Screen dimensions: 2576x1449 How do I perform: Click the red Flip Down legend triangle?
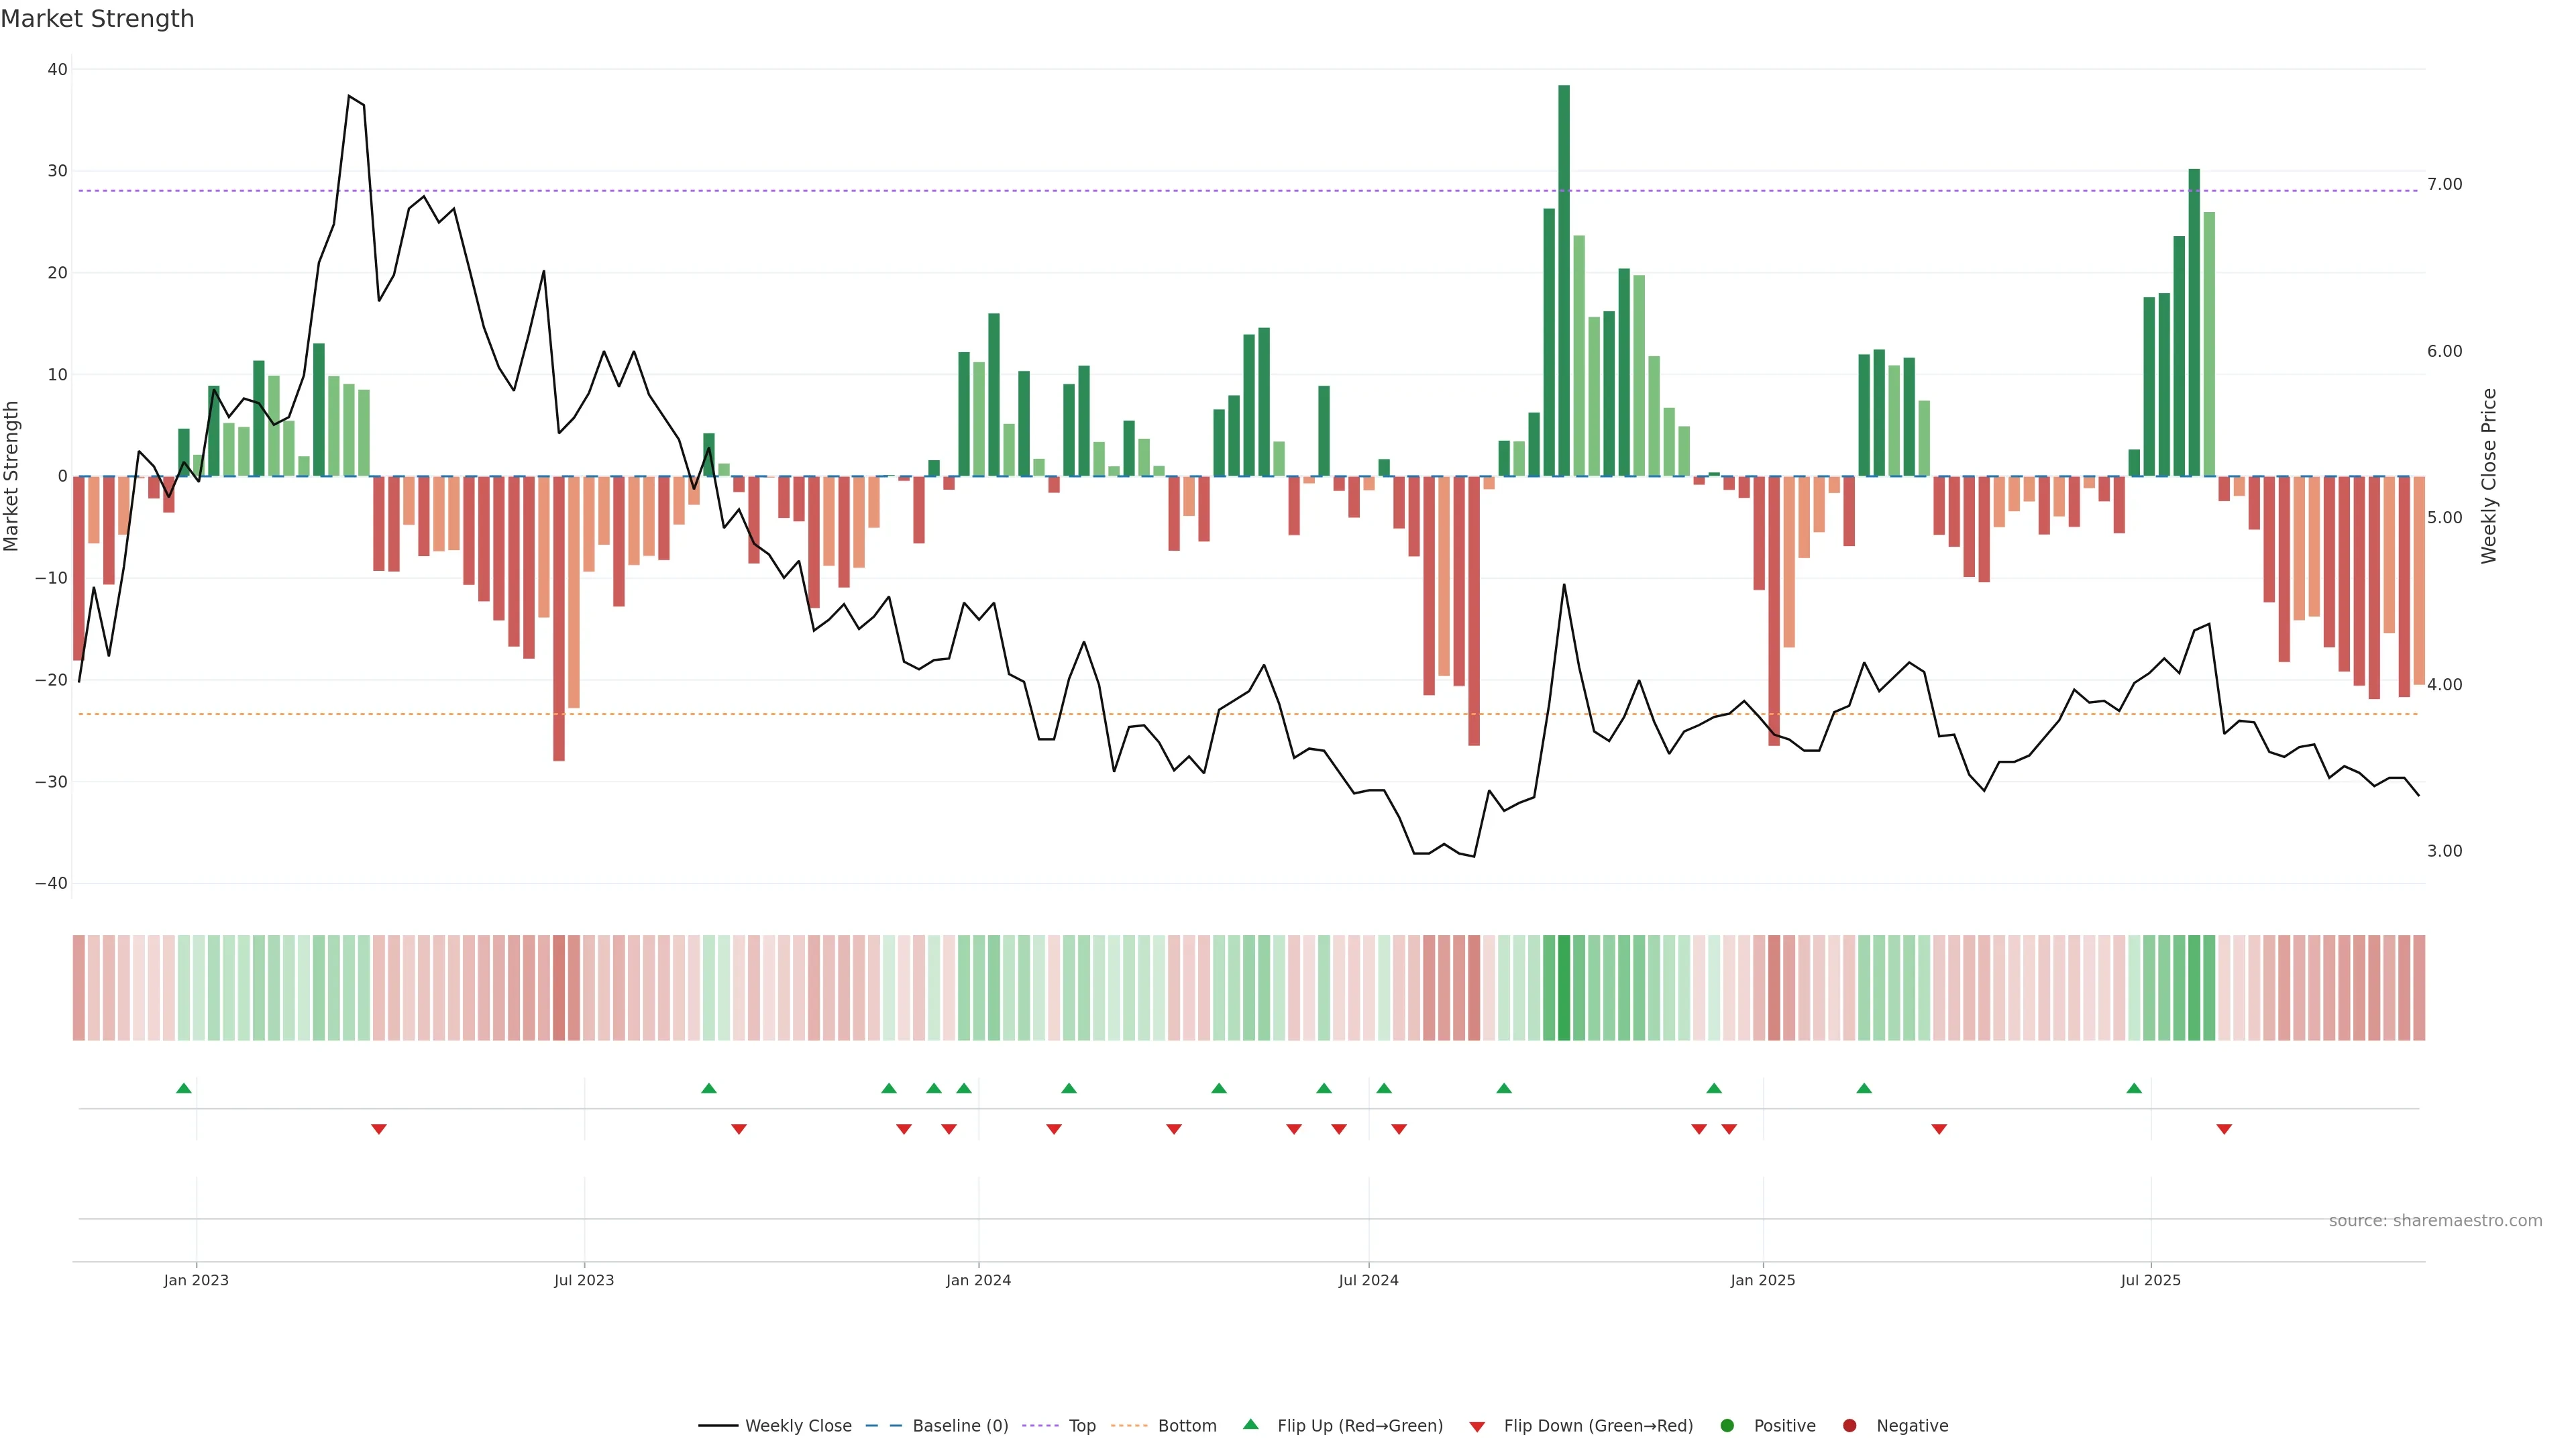pyautogui.click(x=1477, y=1427)
